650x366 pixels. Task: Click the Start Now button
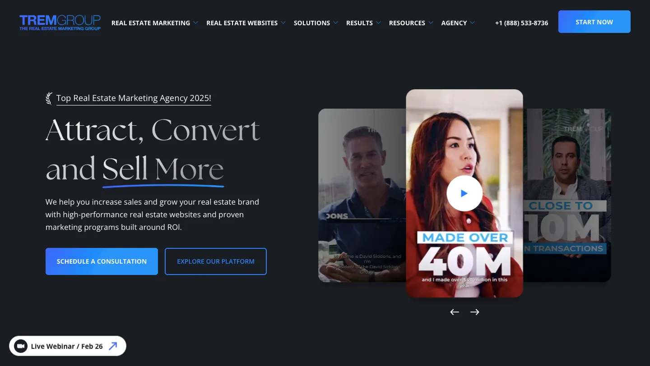point(594,22)
